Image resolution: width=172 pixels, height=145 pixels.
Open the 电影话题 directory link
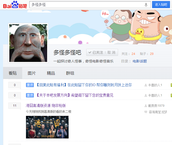pyautogui.click(x=140, y=61)
